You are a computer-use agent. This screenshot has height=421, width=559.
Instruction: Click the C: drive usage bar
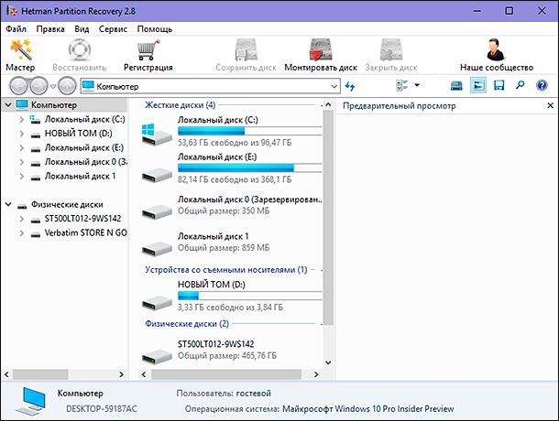click(249, 131)
